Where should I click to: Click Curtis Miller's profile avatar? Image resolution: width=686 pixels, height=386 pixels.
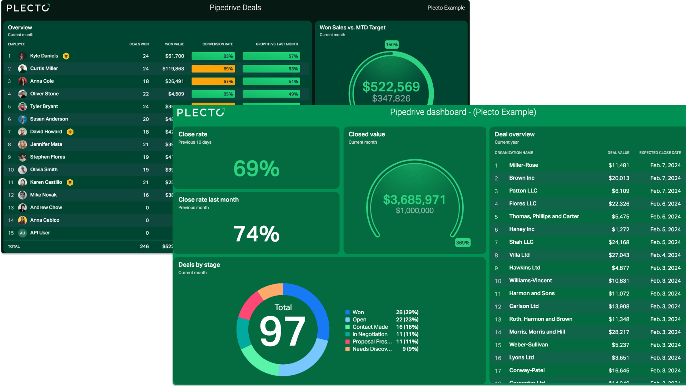pos(23,69)
